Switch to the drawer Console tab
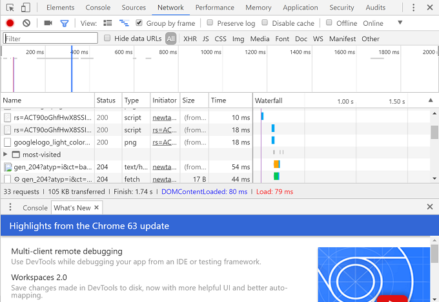Image resolution: width=439 pixels, height=302 pixels. coord(35,208)
